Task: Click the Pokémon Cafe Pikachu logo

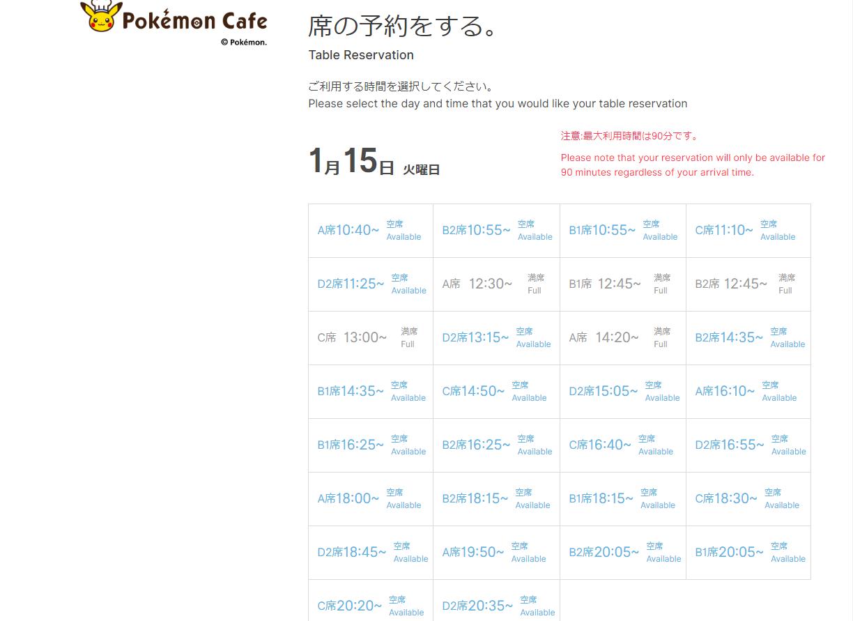Action: click(x=174, y=20)
